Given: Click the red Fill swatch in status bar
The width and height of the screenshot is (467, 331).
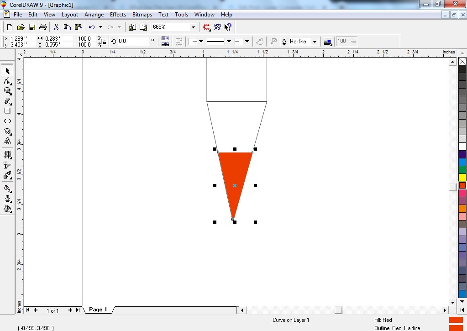Looking at the screenshot, I should pos(456,320).
